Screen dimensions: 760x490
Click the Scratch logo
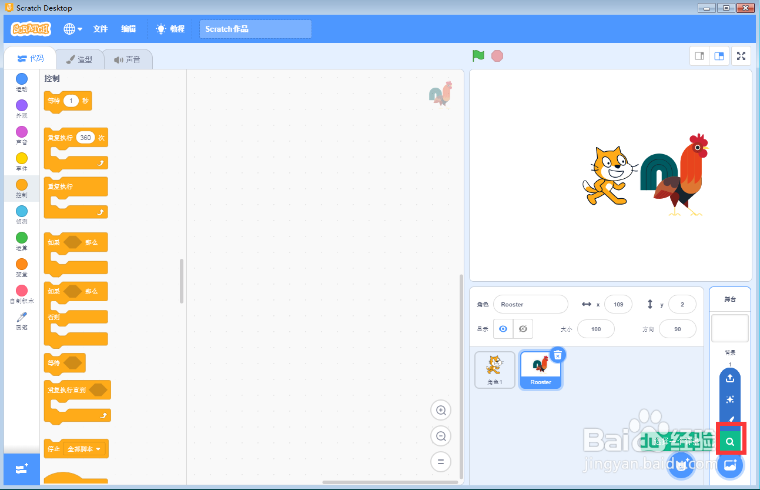[31, 29]
